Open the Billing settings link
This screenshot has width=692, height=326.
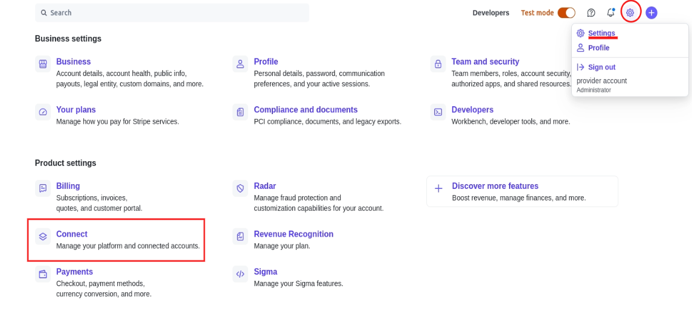tap(68, 186)
